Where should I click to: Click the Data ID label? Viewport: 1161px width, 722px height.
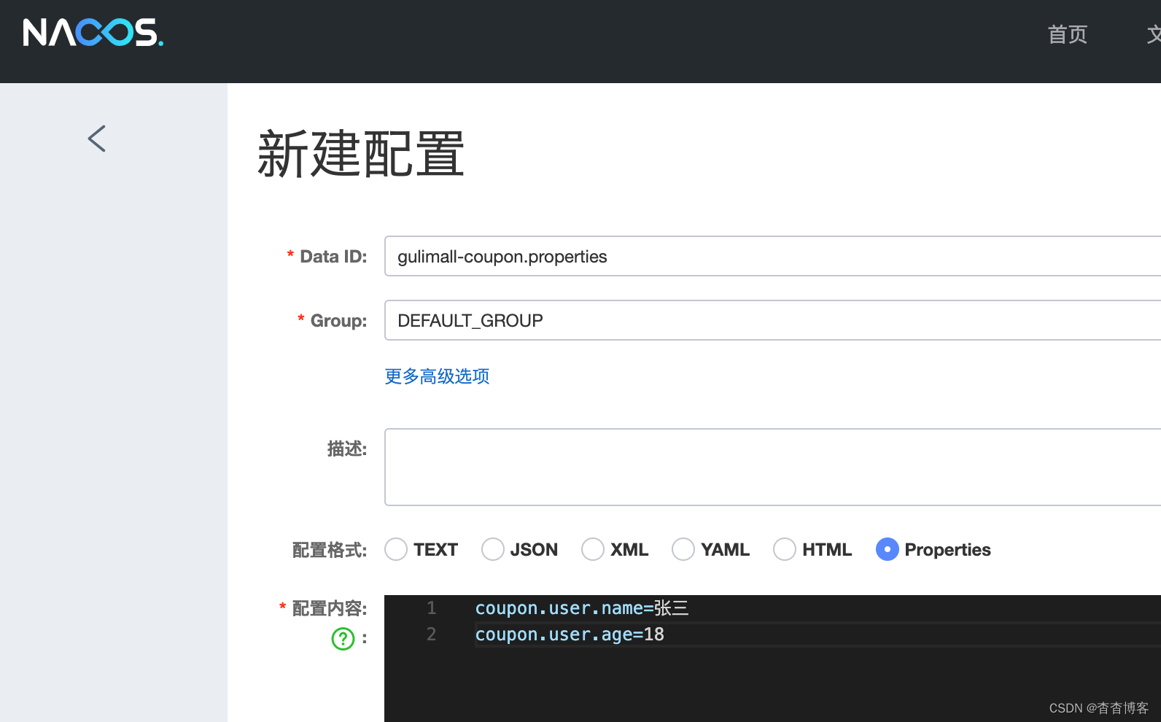pyautogui.click(x=333, y=257)
